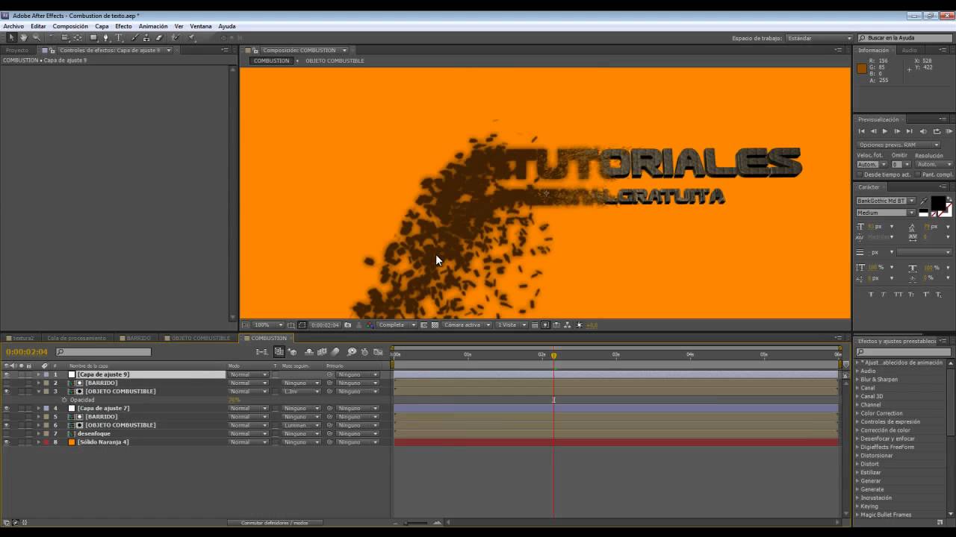Enable Pant. compl. checkbox
The width and height of the screenshot is (956, 537).
[918, 175]
